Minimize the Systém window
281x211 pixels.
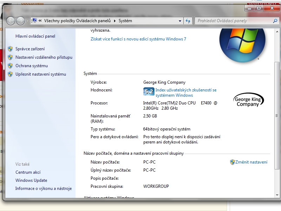249,8
